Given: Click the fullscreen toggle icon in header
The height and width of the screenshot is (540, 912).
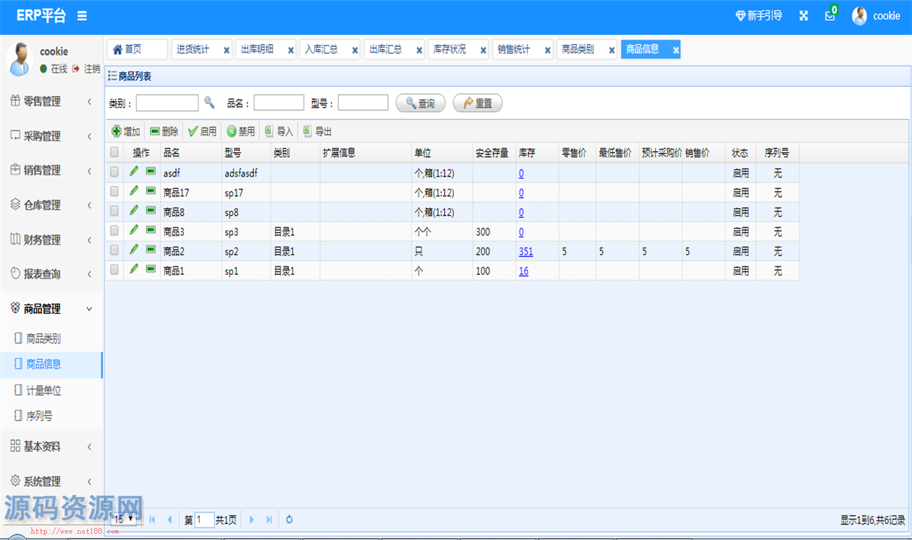Looking at the screenshot, I should point(804,16).
